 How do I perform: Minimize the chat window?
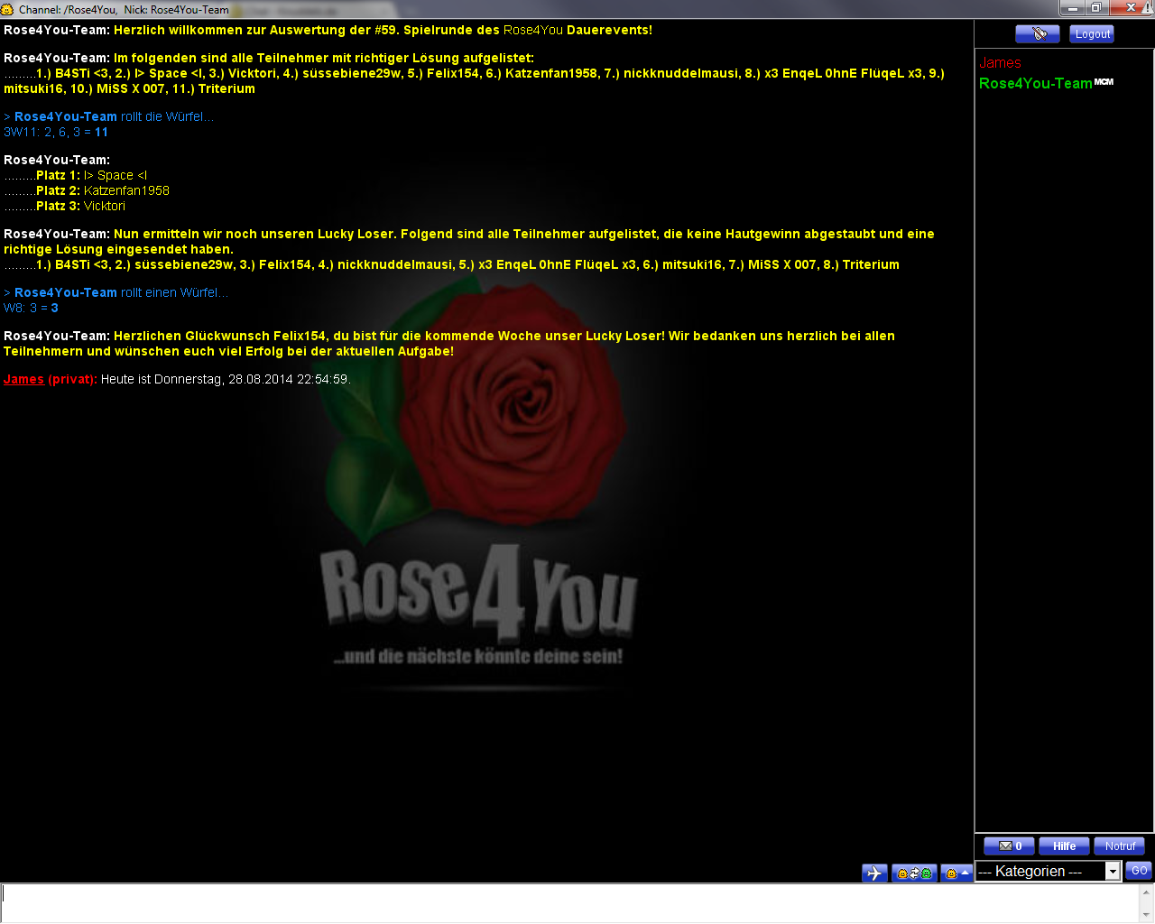click(x=1072, y=8)
